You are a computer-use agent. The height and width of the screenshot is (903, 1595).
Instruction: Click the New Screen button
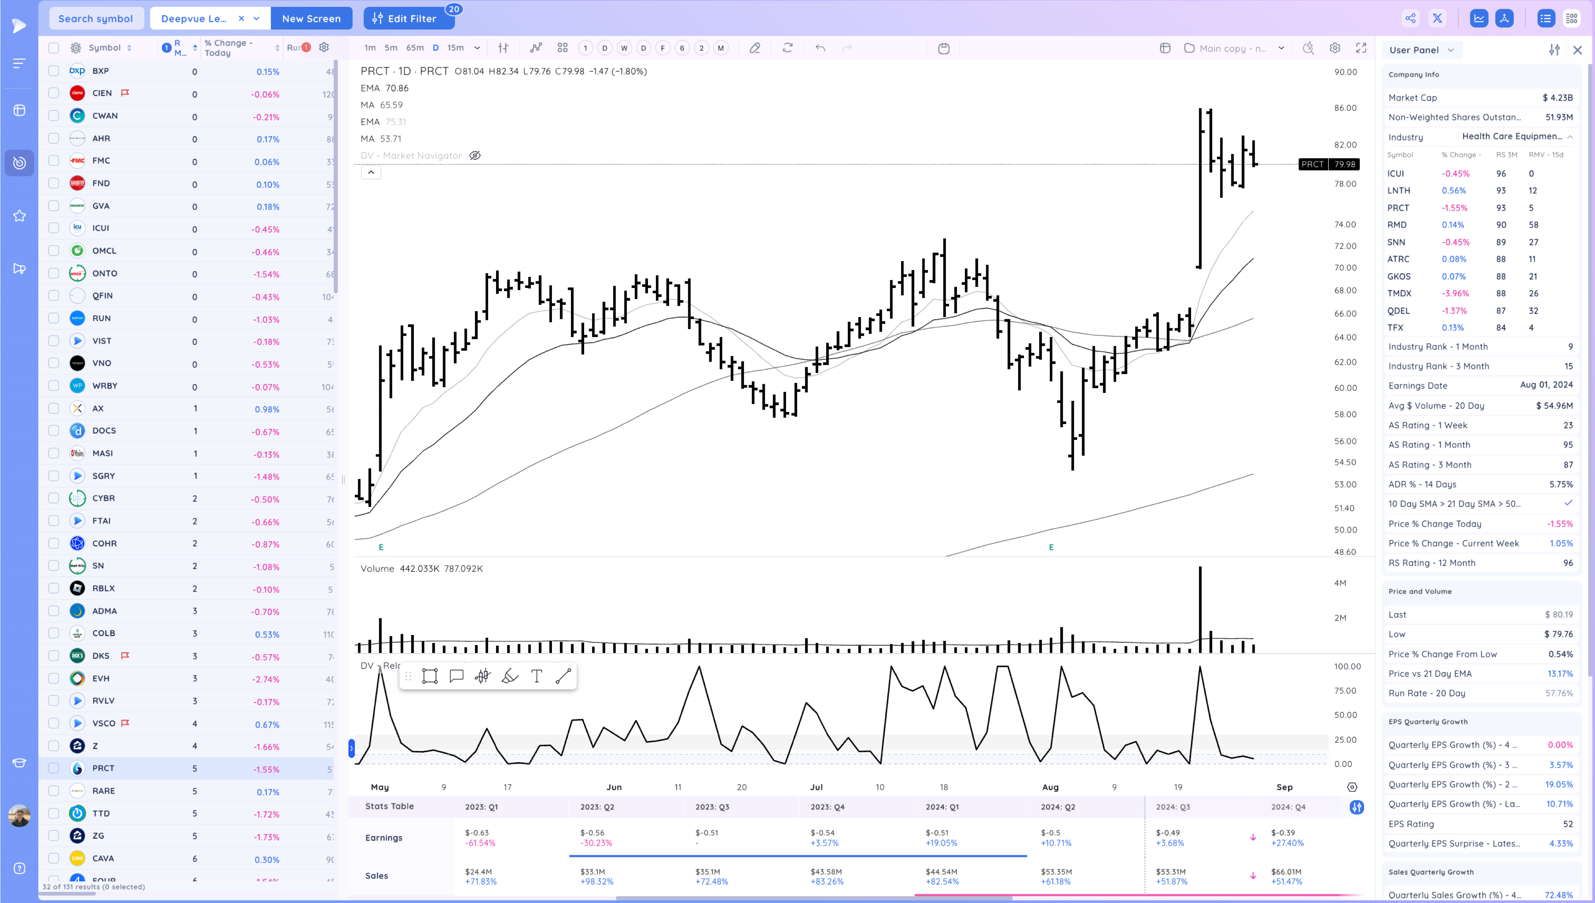pos(311,19)
